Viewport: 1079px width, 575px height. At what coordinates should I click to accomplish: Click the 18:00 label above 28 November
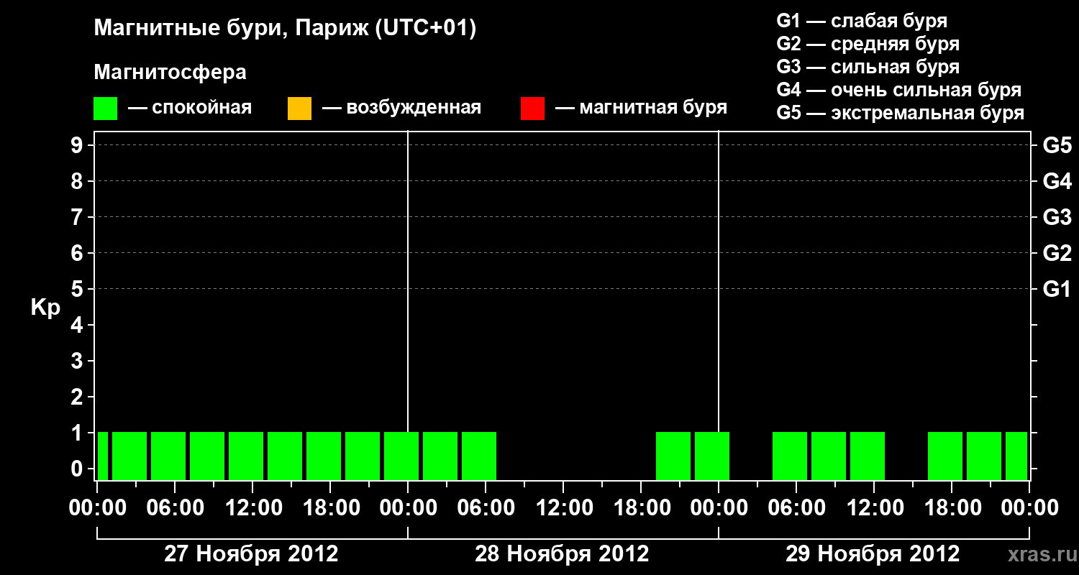coord(641,508)
